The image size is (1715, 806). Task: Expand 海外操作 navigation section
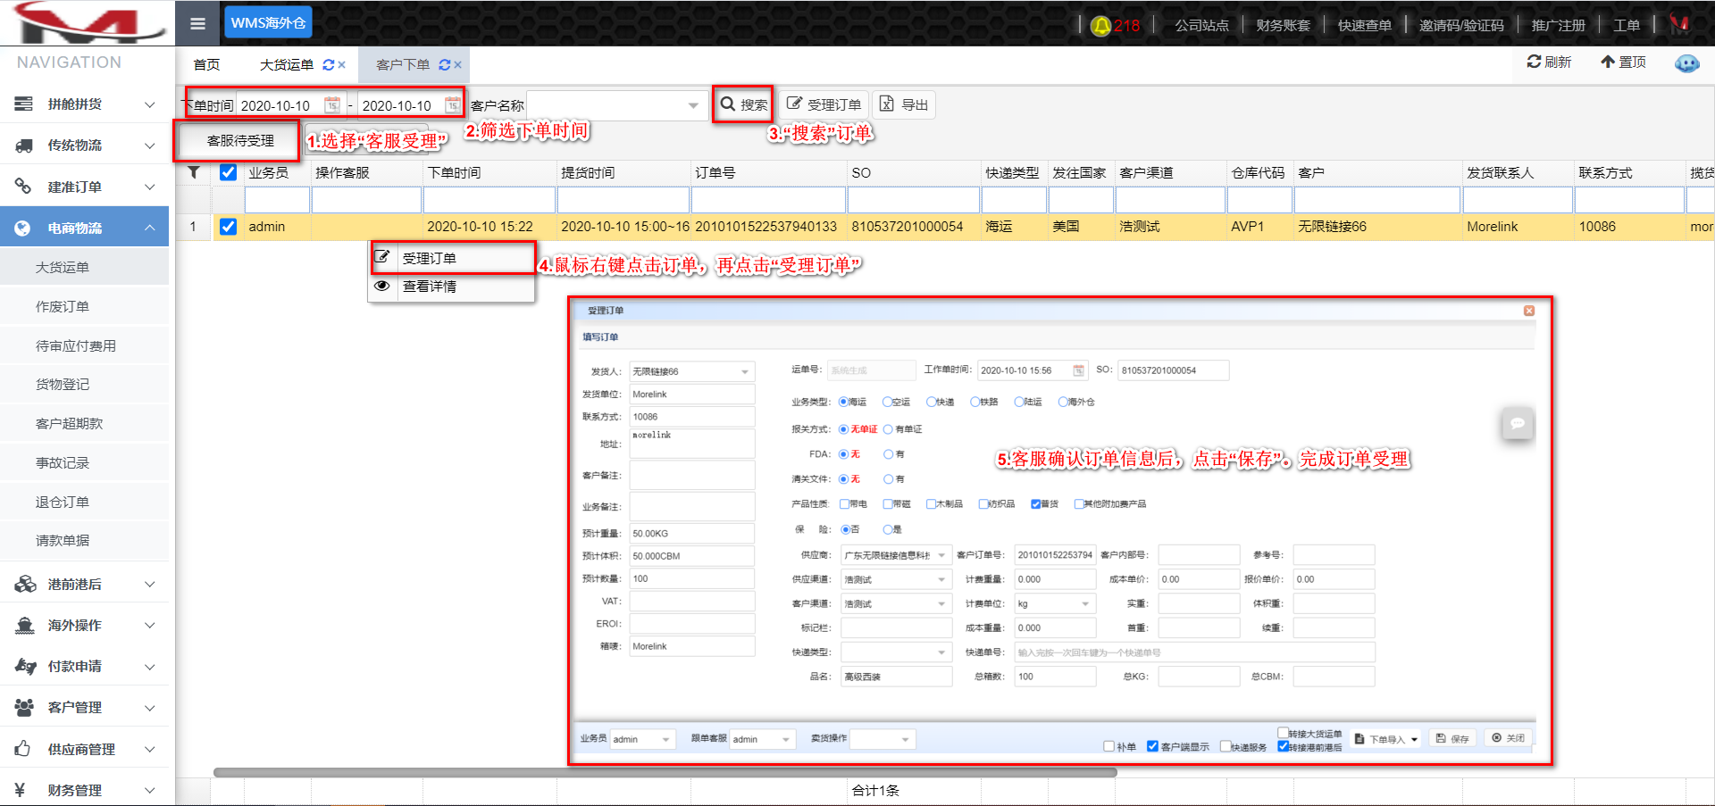tap(85, 626)
